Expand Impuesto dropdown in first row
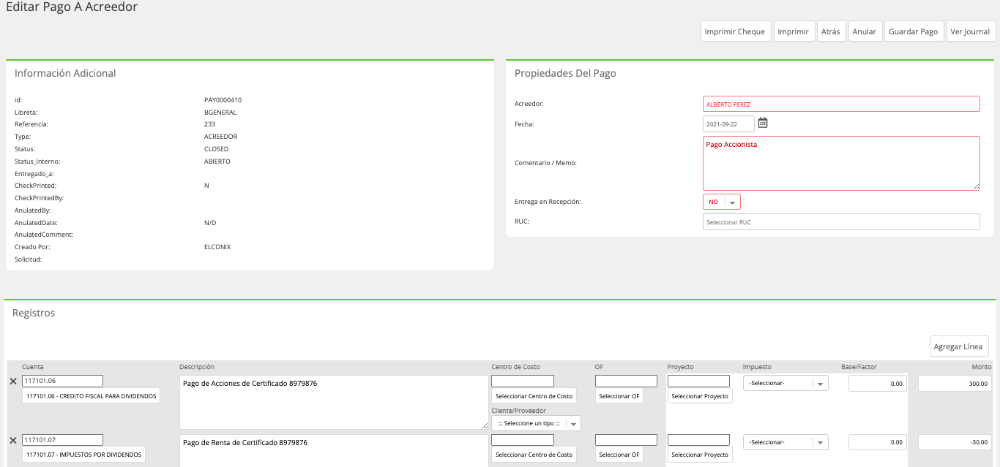Image resolution: width=1000 pixels, height=467 pixels. (786, 383)
